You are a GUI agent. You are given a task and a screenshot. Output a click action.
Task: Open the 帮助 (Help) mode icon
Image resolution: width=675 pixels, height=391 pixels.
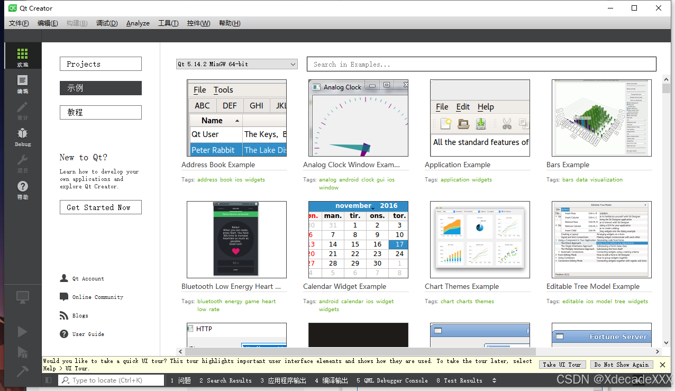[22, 188]
